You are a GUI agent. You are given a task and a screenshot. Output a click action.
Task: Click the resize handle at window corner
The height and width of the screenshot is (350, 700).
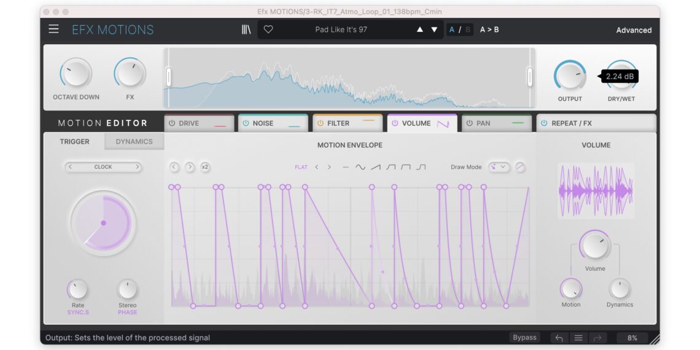pos(654,340)
